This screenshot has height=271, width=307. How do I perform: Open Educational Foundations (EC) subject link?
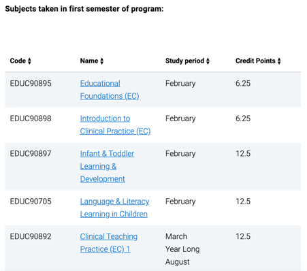click(110, 90)
